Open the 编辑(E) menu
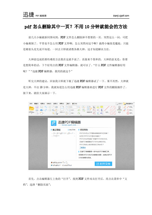Screen dimensions: 152x215 pos(36,104)
